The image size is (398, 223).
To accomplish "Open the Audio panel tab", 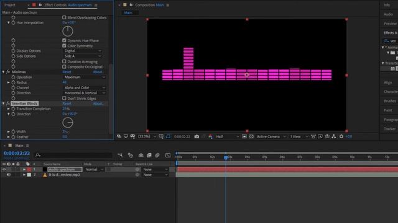I will [388, 14].
